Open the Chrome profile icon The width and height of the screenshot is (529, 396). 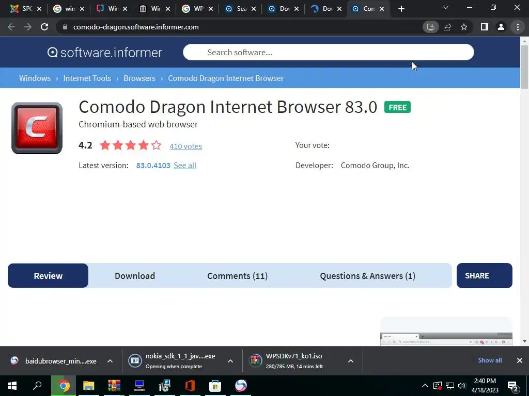(x=501, y=27)
